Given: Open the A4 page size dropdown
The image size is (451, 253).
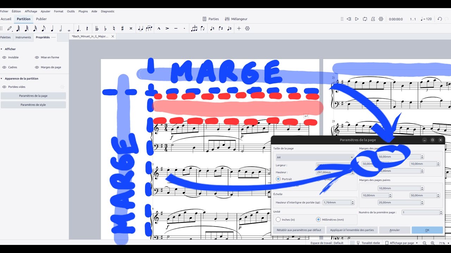Looking at the screenshot, I should [315, 157].
